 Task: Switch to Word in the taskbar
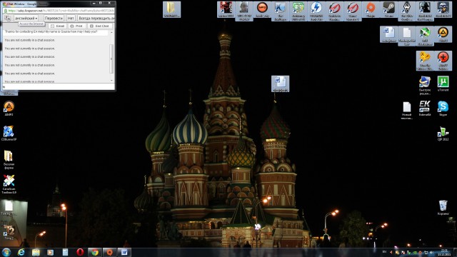pyautogui.click(x=124, y=252)
